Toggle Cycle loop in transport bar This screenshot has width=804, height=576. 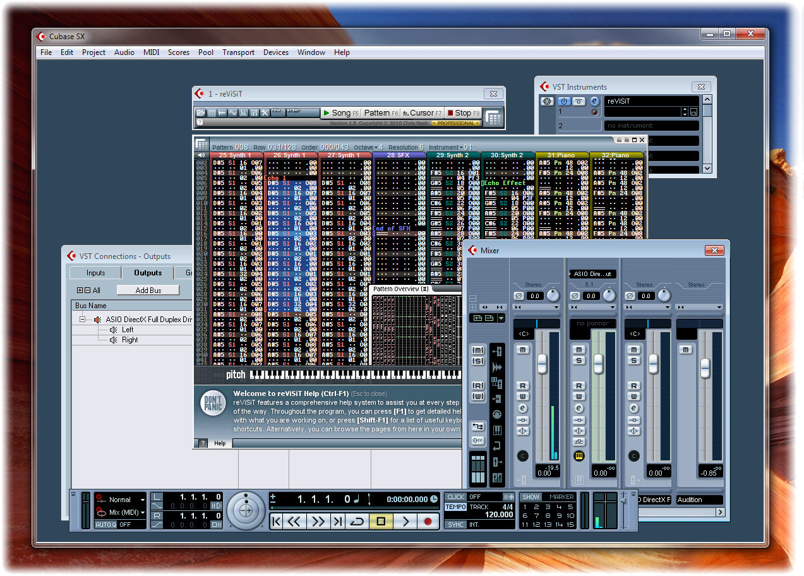(357, 522)
